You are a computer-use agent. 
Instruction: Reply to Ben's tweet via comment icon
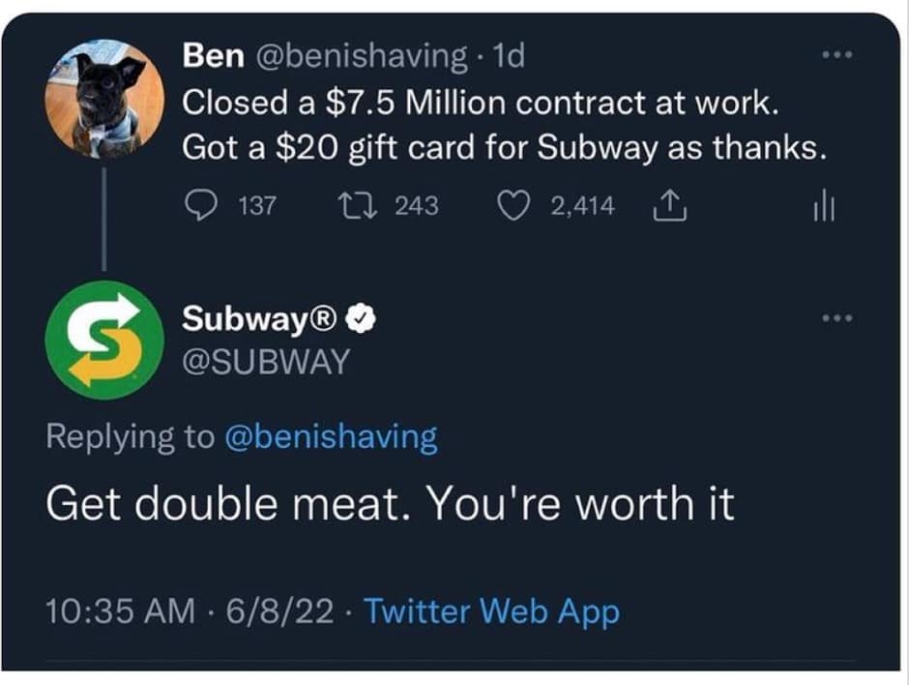199,206
